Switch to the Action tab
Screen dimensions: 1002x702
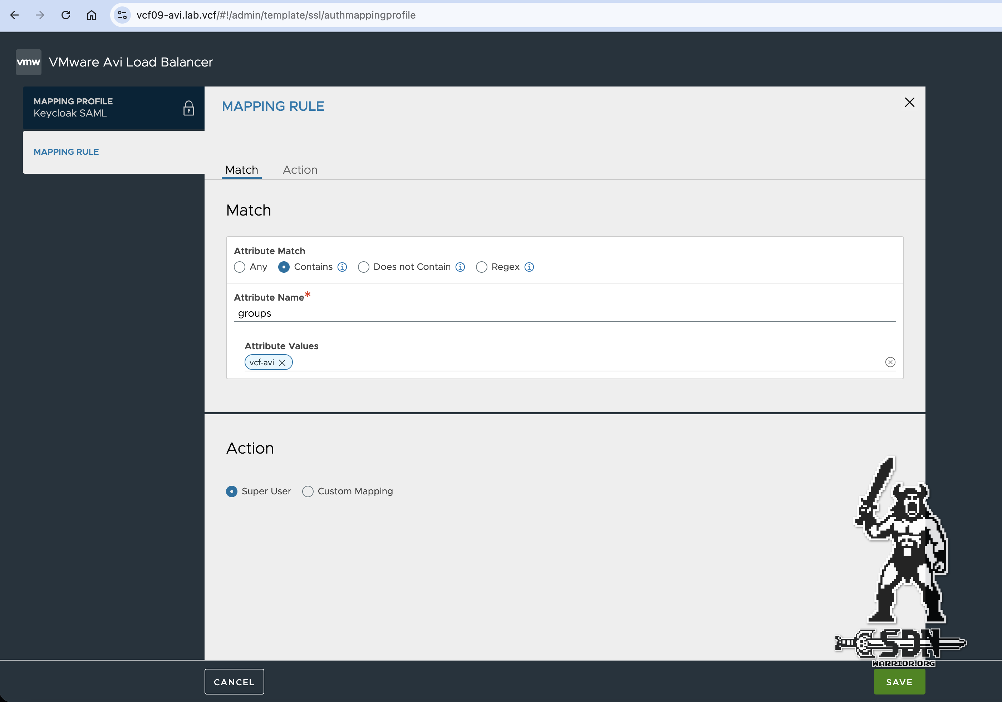tap(300, 170)
